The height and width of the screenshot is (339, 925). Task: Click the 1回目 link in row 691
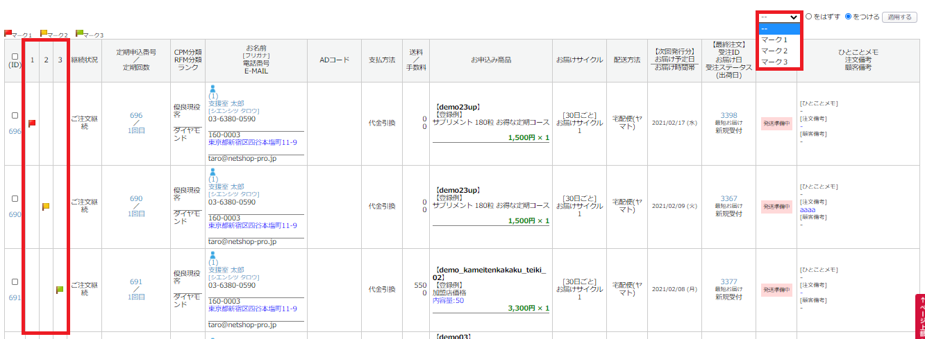coord(136,297)
